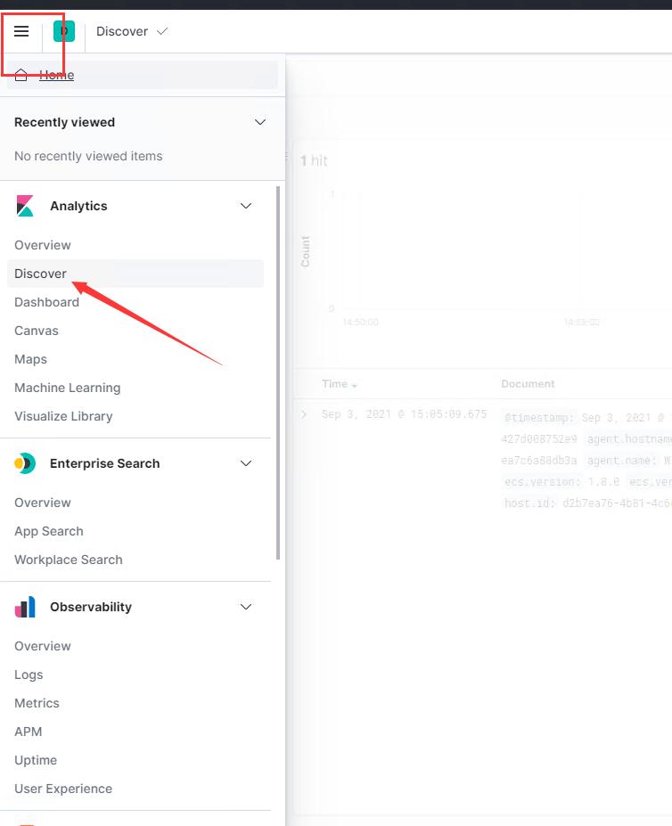Collapse the Recently viewed section
The height and width of the screenshot is (826, 672).
click(x=260, y=122)
